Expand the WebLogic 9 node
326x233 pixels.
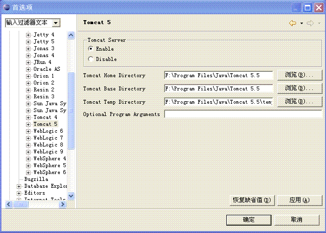[x=28, y=152]
